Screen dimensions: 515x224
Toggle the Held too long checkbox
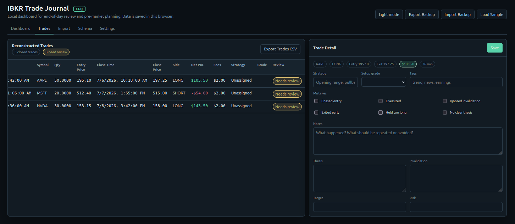[381, 113]
